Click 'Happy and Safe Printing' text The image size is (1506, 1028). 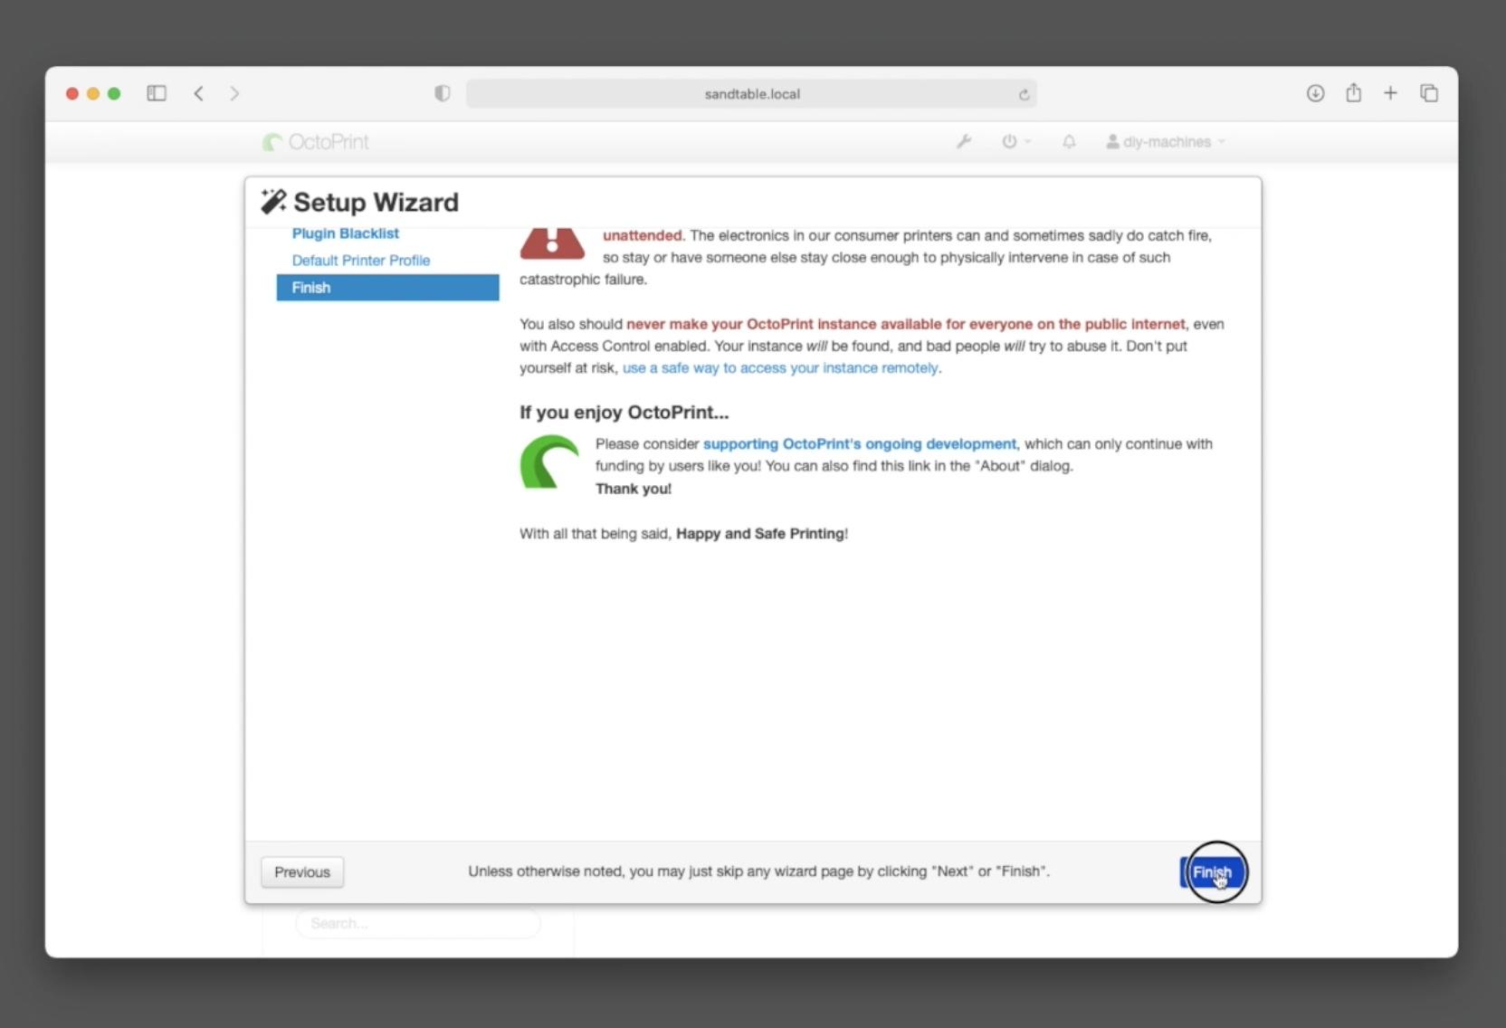pyautogui.click(x=760, y=534)
